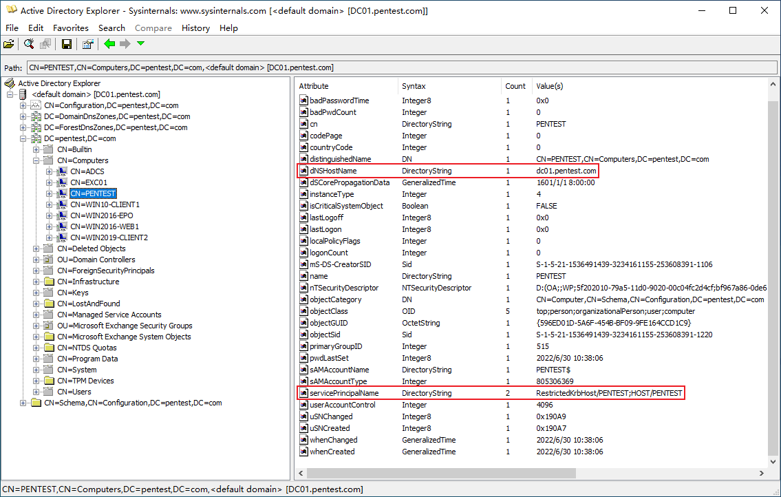The image size is (781, 497).
Task: Click the CN=LostAndFound folder icon
Action: pyautogui.click(x=49, y=303)
